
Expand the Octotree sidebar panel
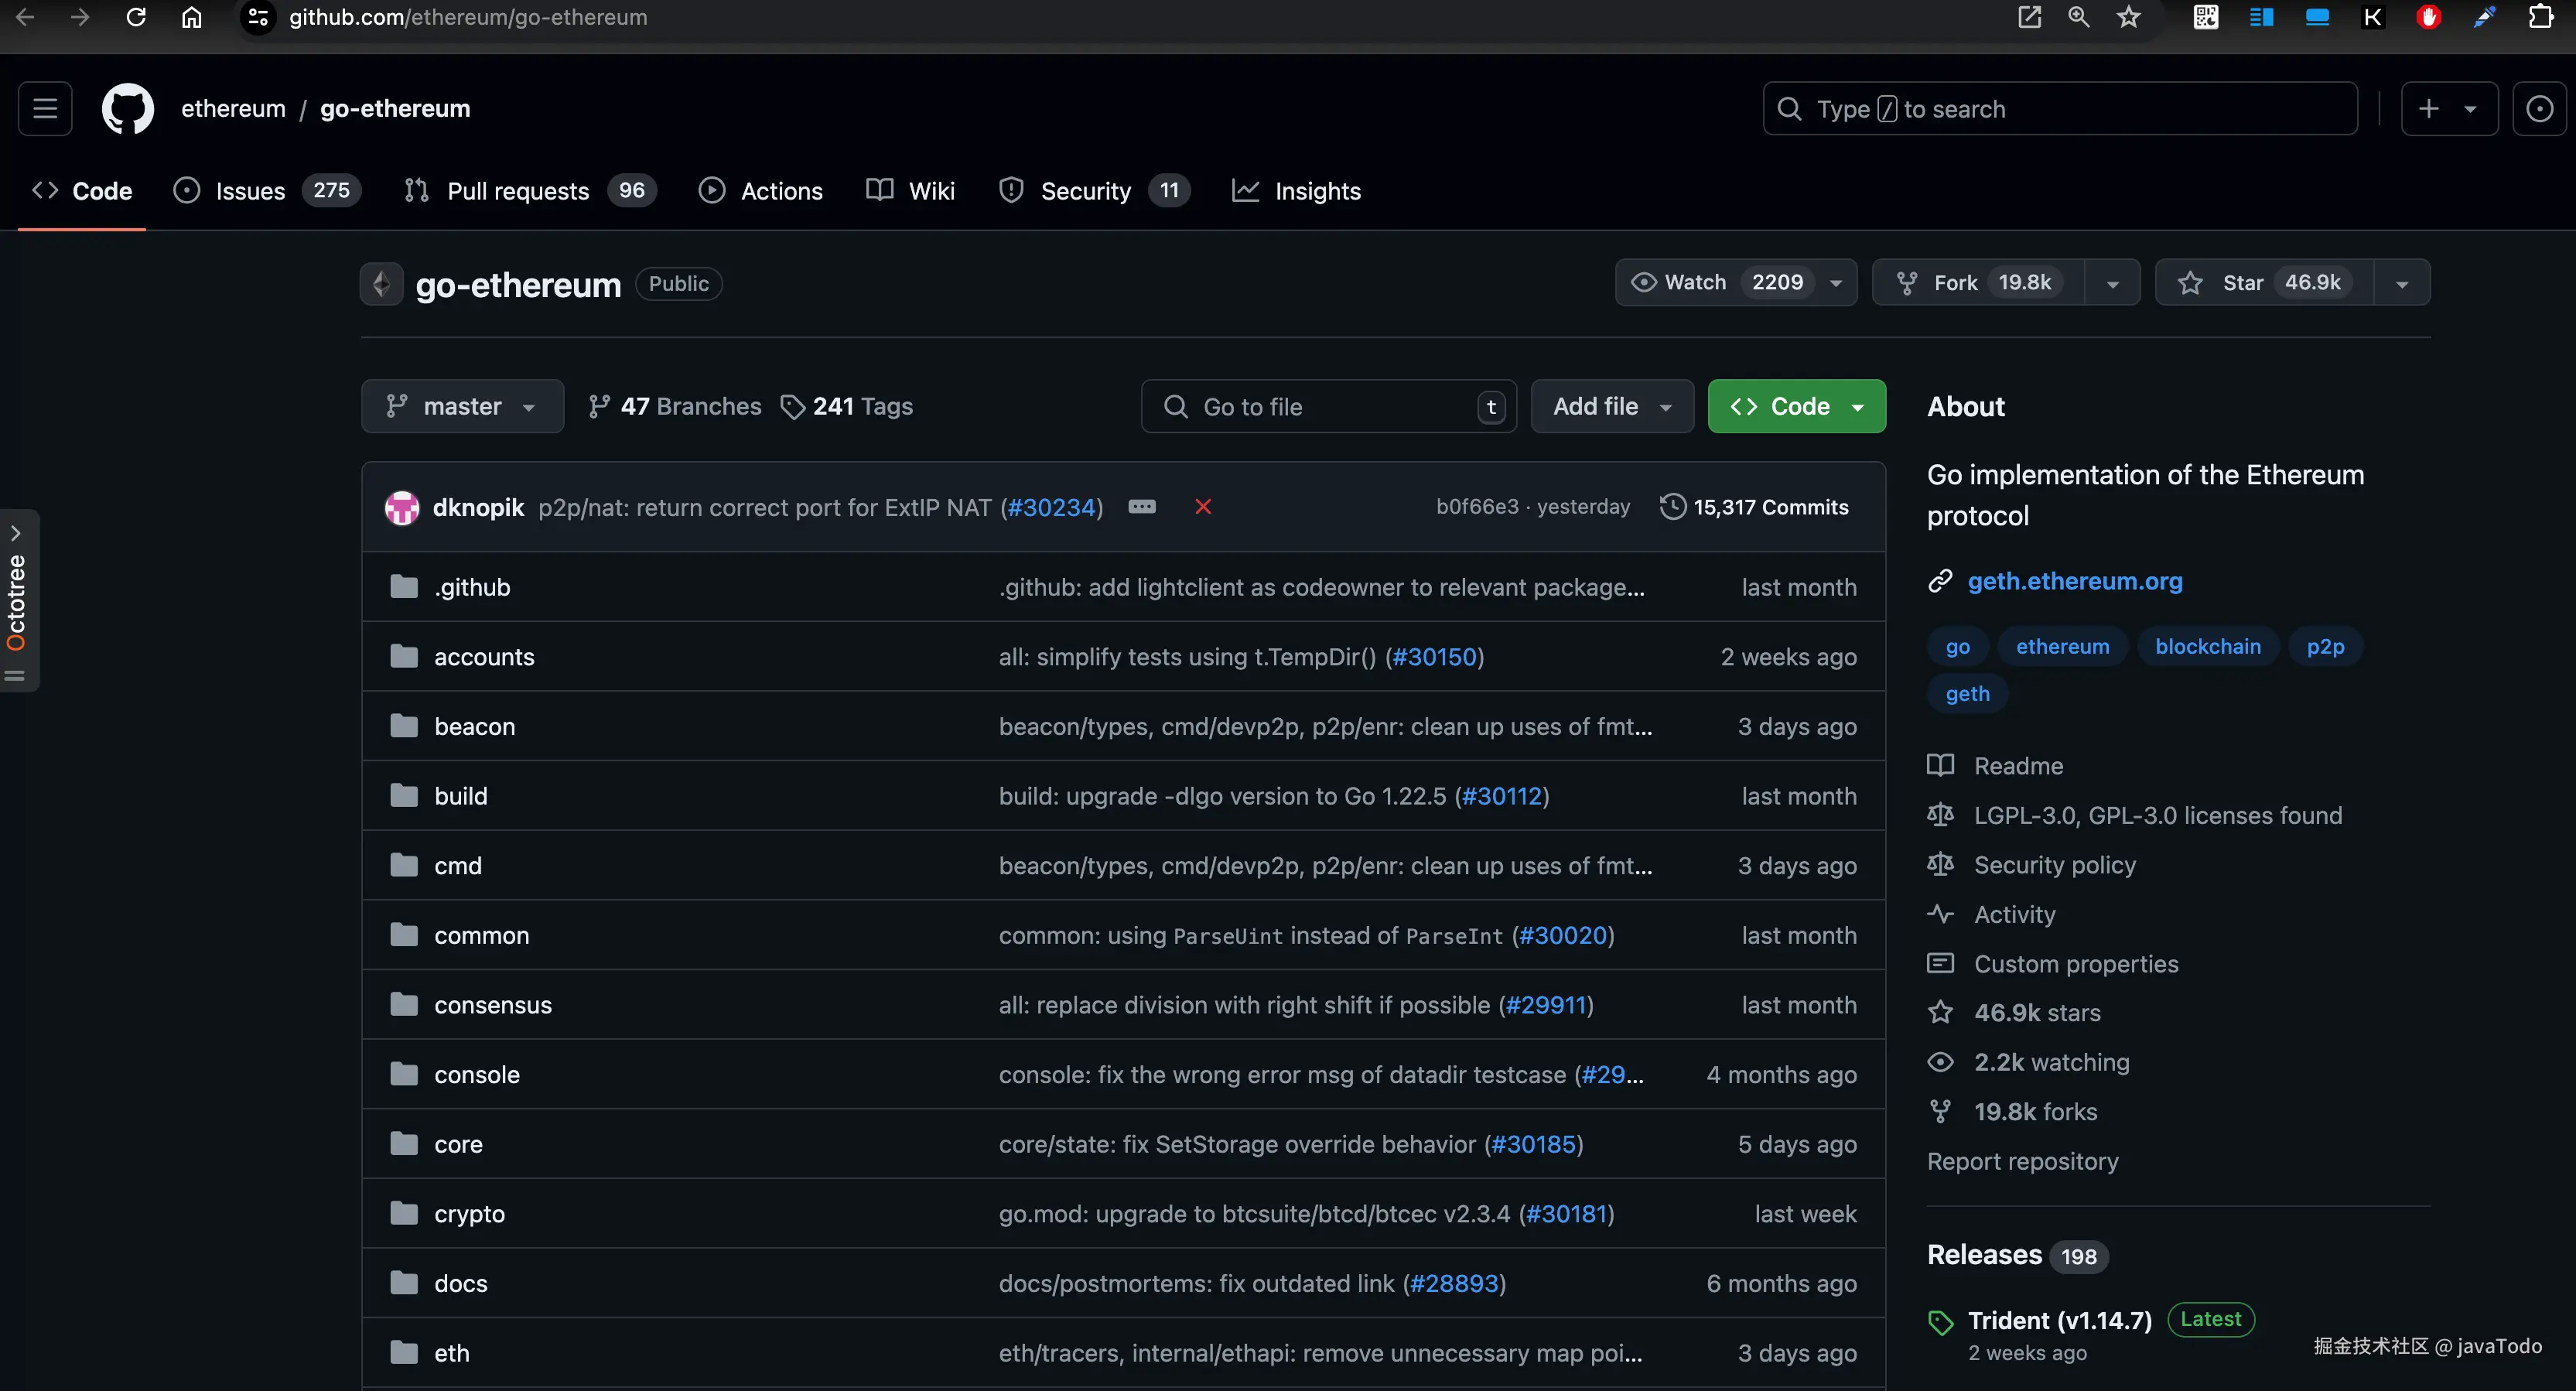tap(17, 533)
